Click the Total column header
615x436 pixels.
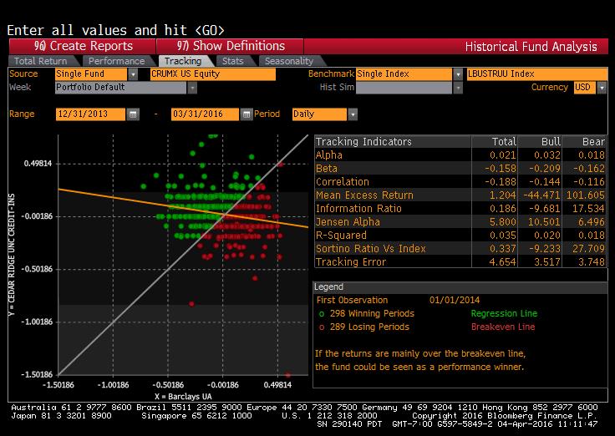(x=504, y=141)
